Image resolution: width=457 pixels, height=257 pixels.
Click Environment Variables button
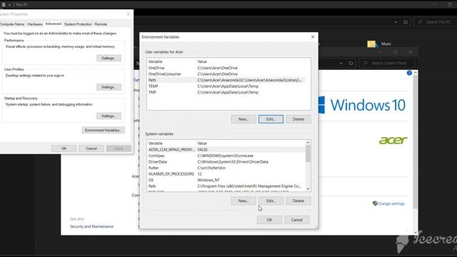pyautogui.click(x=103, y=130)
